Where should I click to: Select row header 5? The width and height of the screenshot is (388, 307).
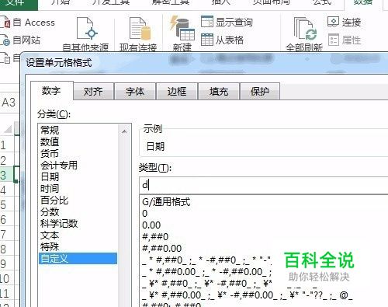pyautogui.click(x=7, y=204)
